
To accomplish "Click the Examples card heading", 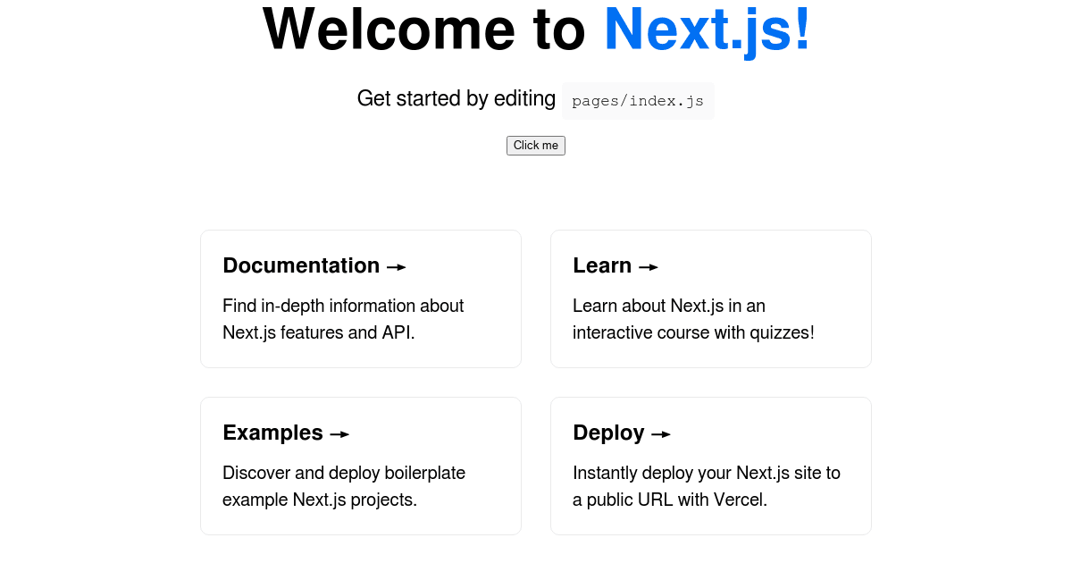I will click(272, 433).
